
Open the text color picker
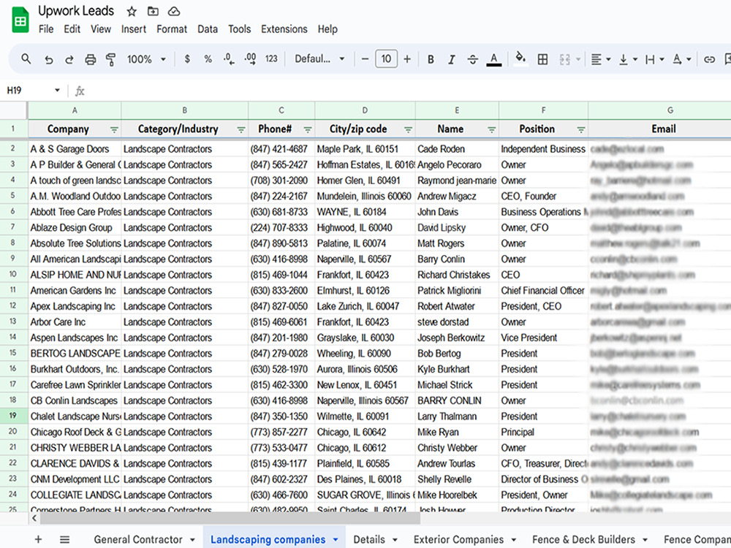tap(493, 58)
